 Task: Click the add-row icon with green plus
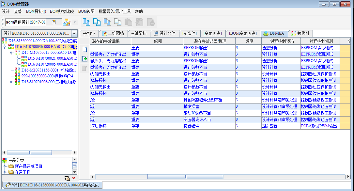click(85, 59)
